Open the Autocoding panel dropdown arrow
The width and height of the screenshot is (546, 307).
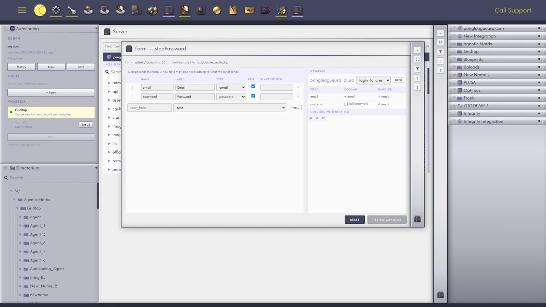pyautogui.click(x=96, y=29)
